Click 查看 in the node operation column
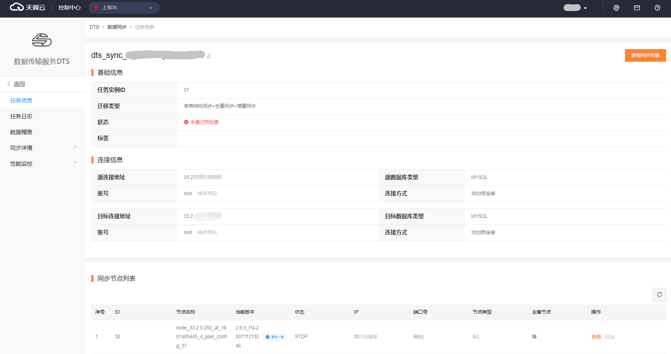The width and height of the screenshot is (671, 354). (596, 337)
